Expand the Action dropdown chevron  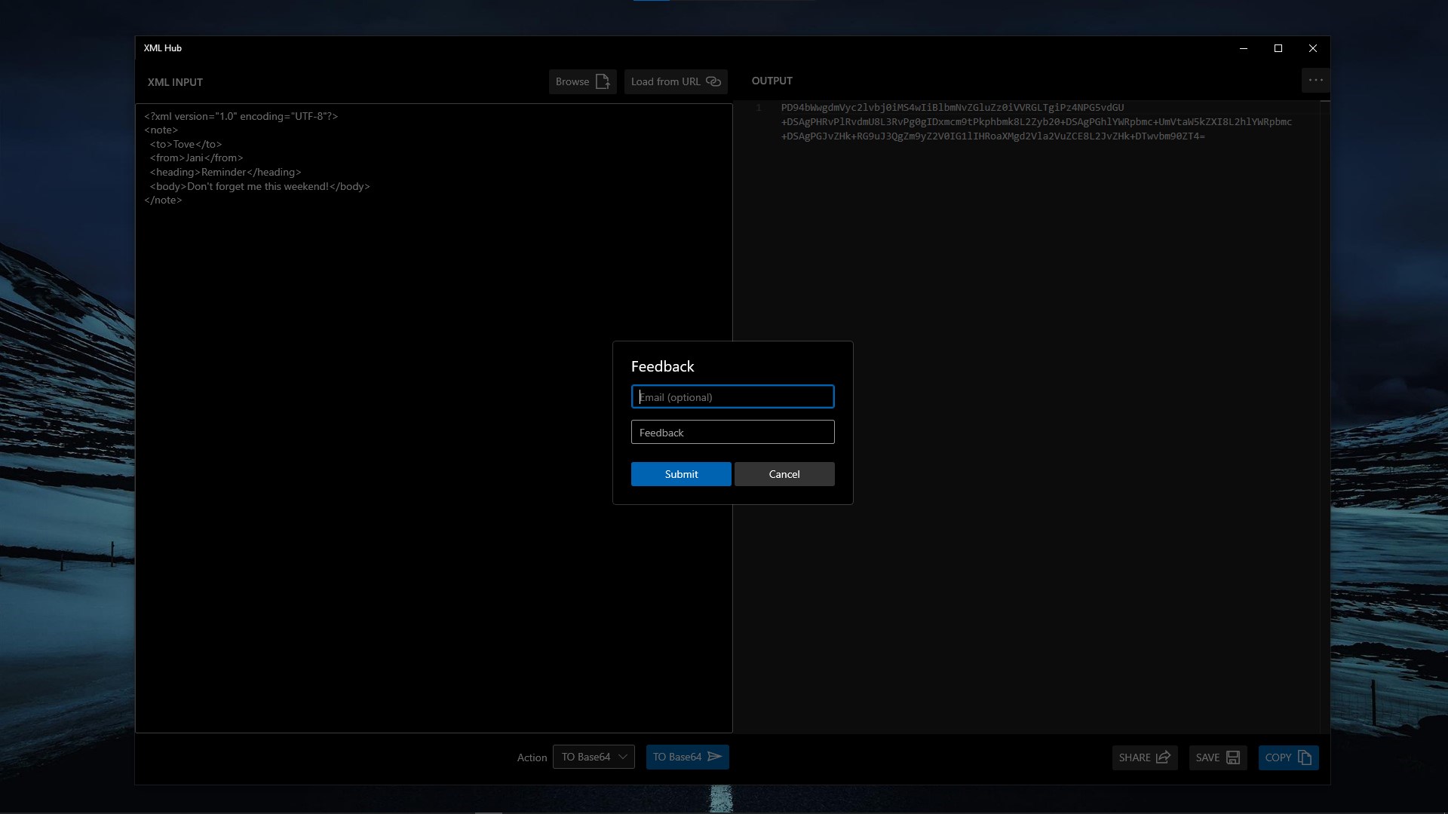coord(623,757)
